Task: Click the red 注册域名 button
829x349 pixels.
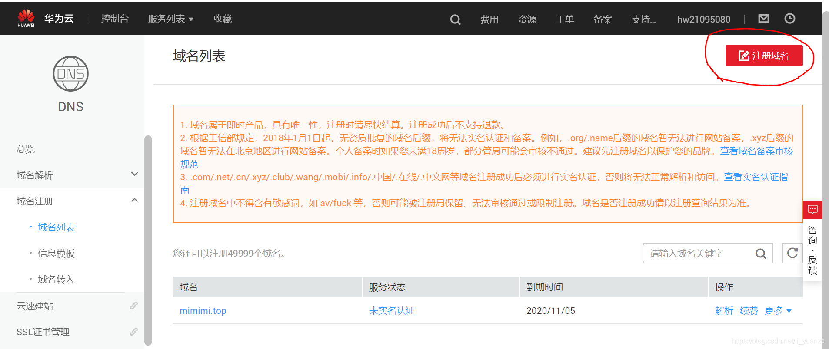Action: point(764,56)
